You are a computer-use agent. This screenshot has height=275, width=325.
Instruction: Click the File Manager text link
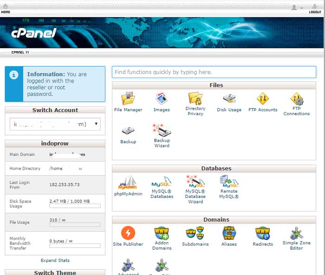tap(128, 110)
